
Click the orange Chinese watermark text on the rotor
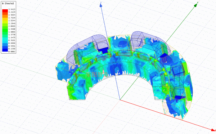pos(97,75)
